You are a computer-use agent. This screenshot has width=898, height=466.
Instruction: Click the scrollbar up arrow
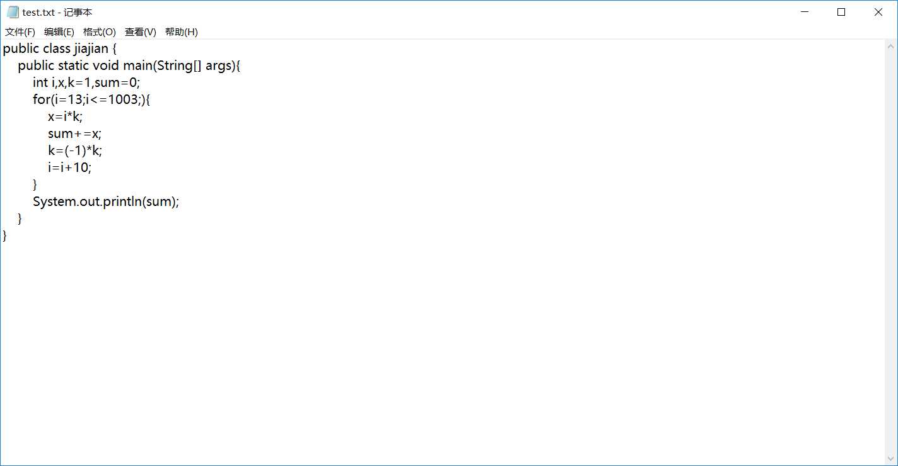coord(891,46)
